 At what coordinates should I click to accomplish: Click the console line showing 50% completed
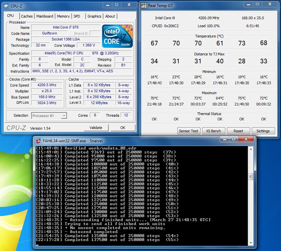pyautogui.click(x=107, y=204)
